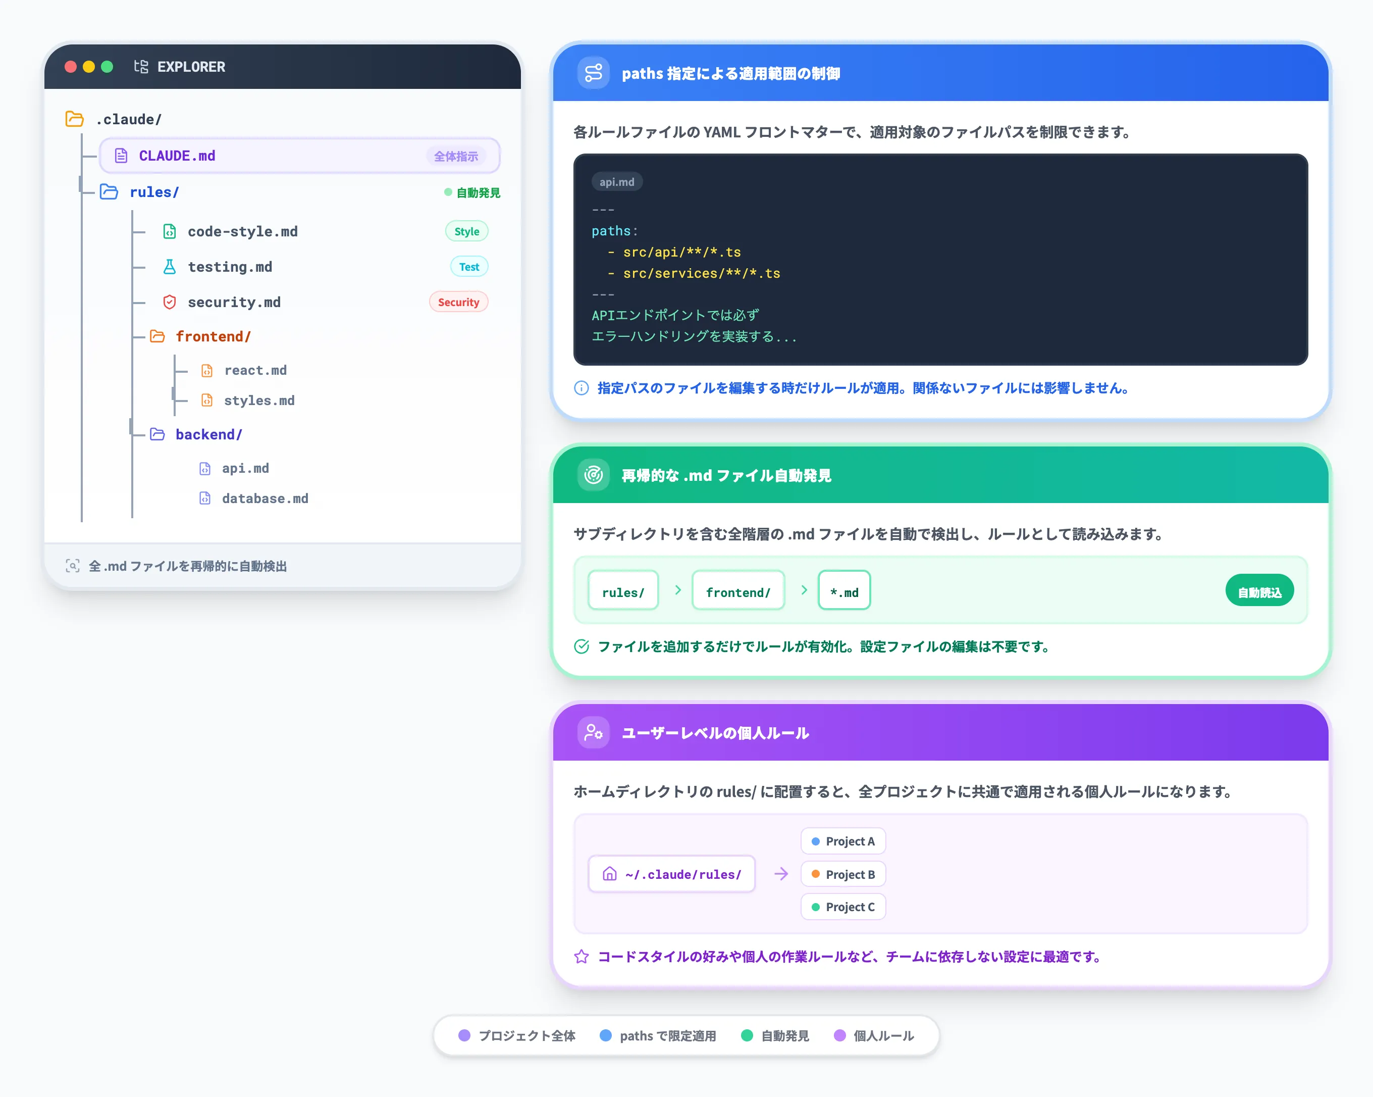The height and width of the screenshot is (1097, 1373).
Task: Click the EXPLORER tree icon in title bar
Action: pyautogui.click(x=141, y=67)
